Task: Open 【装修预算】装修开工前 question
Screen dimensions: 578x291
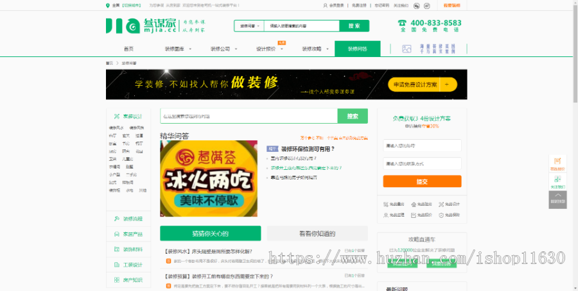Action: coord(218,276)
